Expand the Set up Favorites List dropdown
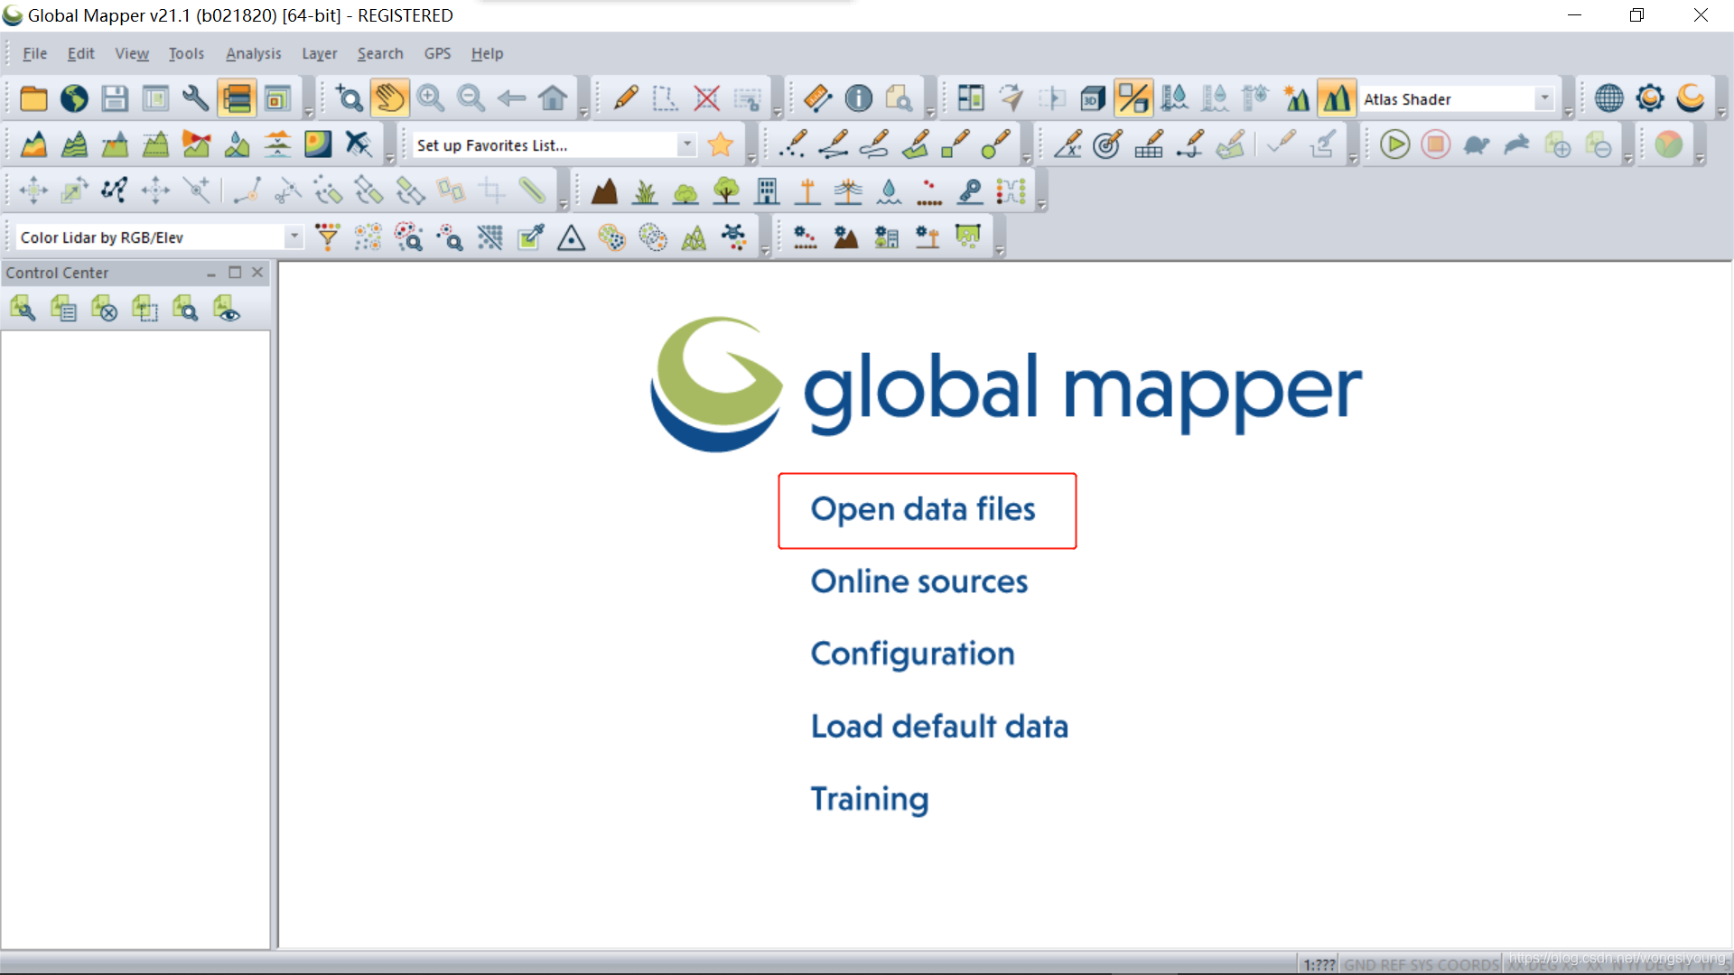The height and width of the screenshot is (975, 1734). coord(687,144)
